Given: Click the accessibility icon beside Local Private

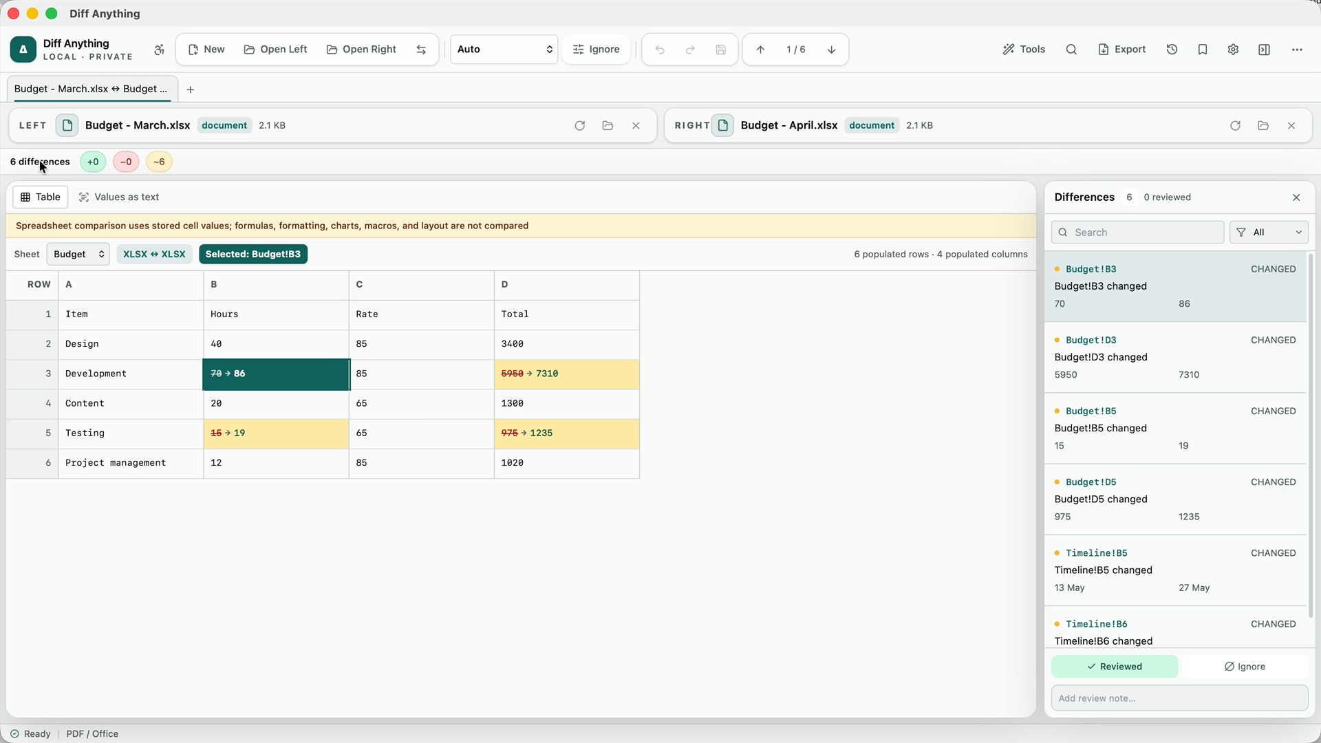Looking at the screenshot, I should (x=159, y=50).
